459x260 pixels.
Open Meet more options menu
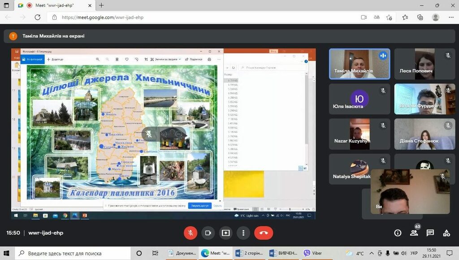243,233
